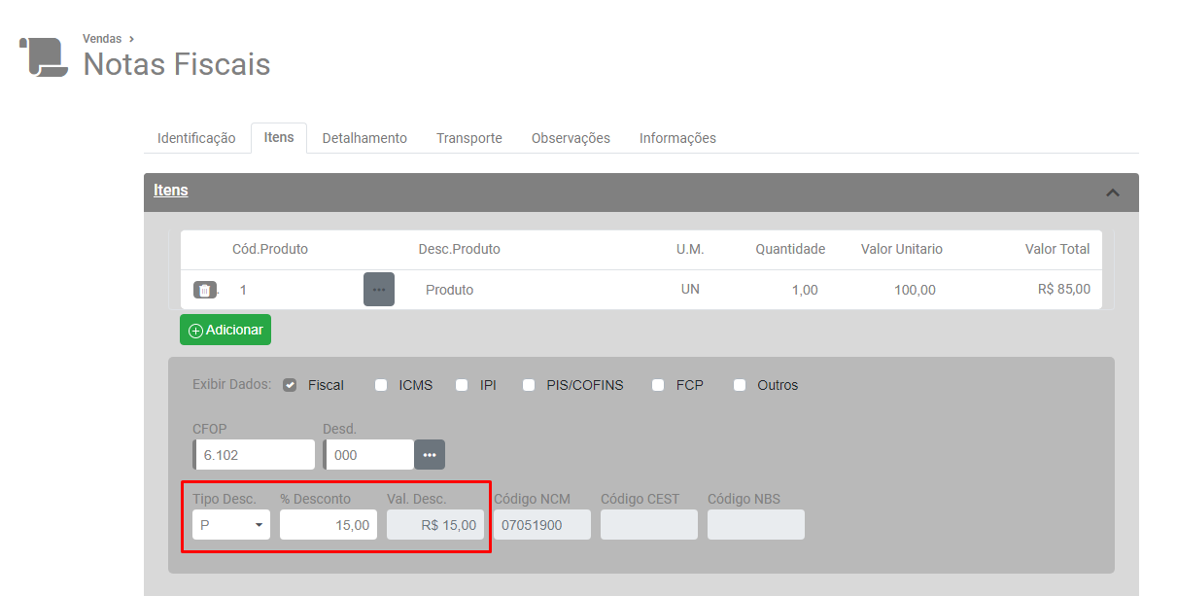Go to the Transporte tab
The height and width of the screenshot is (596, 1177).
pos(468,138)
